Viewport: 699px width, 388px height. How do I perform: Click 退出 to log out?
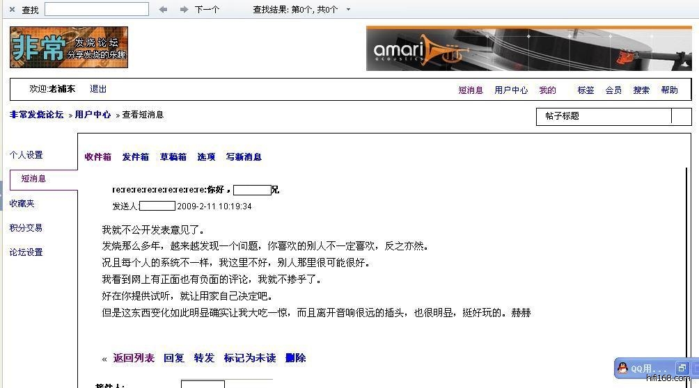tap(98, 89)
